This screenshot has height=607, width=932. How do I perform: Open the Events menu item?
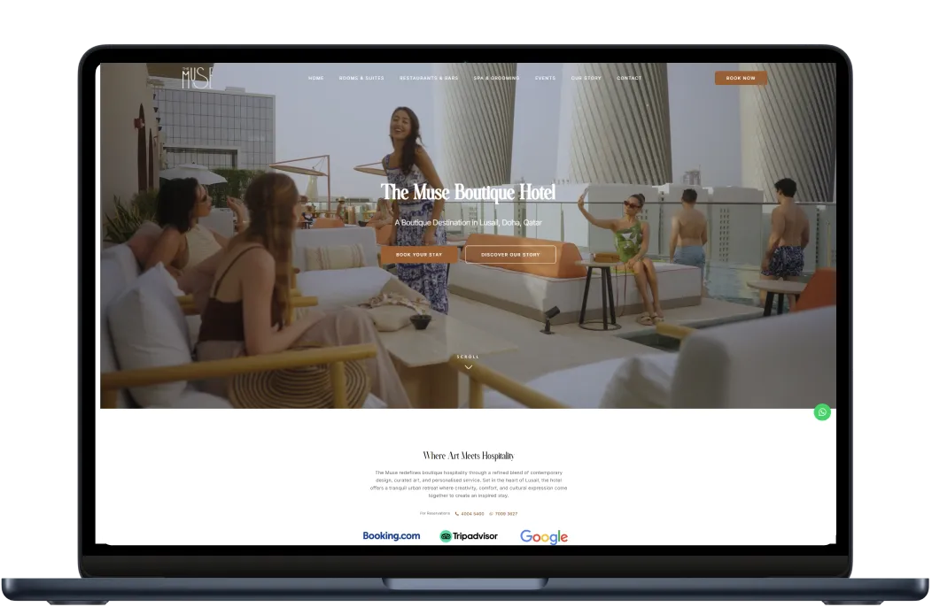(545, 79)
